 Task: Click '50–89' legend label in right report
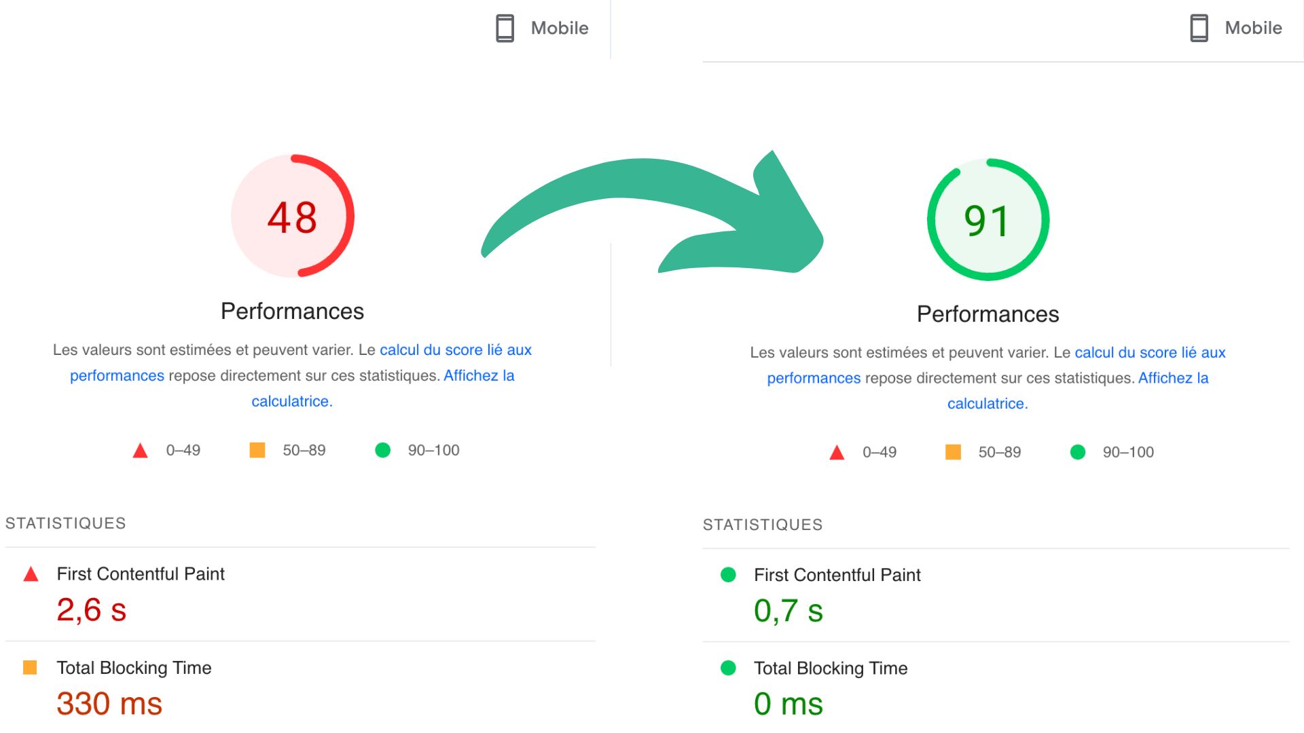click(x=1000, y=452)
